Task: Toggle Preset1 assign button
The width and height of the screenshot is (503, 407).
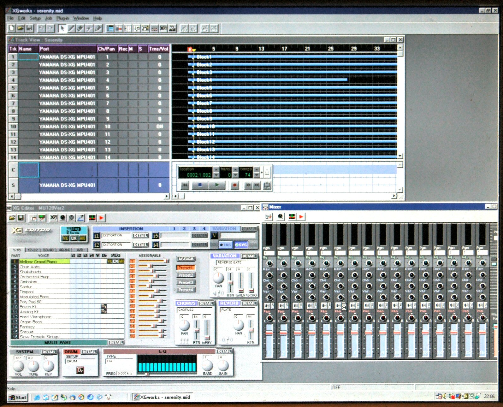Action: (186, 268)
